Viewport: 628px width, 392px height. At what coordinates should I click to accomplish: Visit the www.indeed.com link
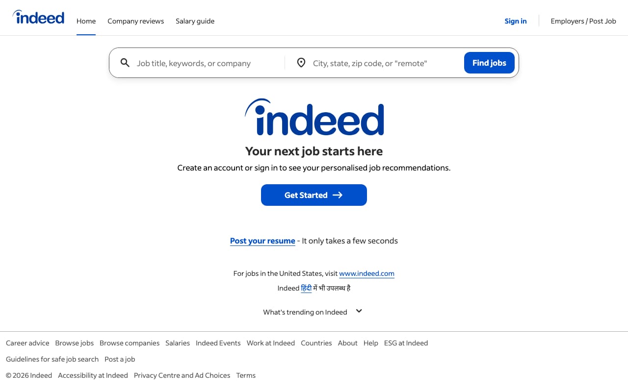[x=366, y=273]
